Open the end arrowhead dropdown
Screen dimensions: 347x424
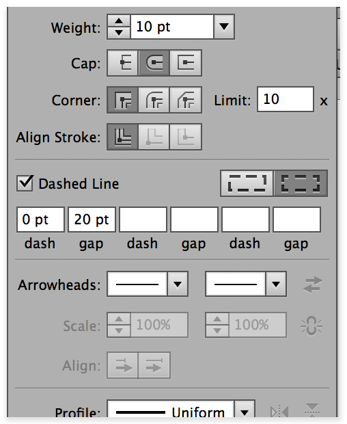click(276, 284)
